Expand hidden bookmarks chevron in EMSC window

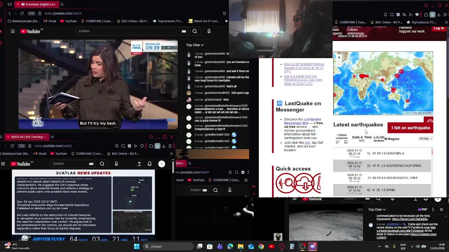click(447, 22)
